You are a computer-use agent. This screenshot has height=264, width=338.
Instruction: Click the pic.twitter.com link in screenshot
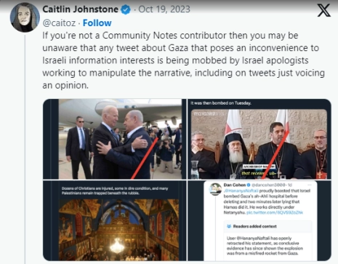click(275, 212)
